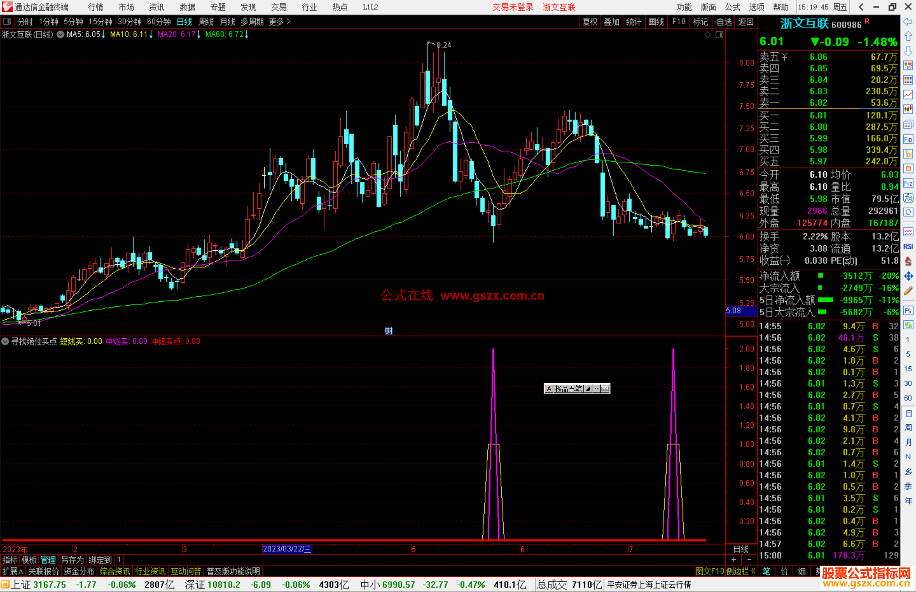Open dropdown beside 浙文互联(日线) title
Image resolution: width=916 pixels, height=592 pixels.
point(61,35)
